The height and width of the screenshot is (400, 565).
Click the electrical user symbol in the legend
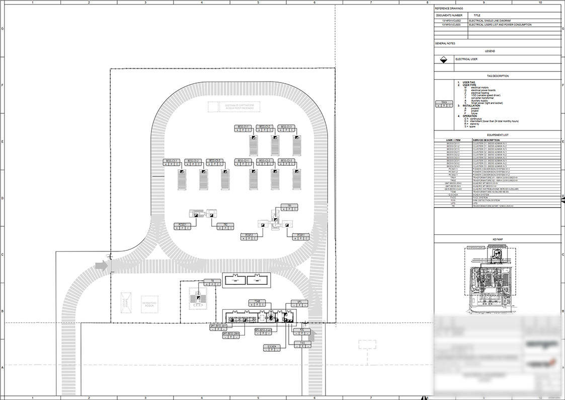tap(444, 60)
